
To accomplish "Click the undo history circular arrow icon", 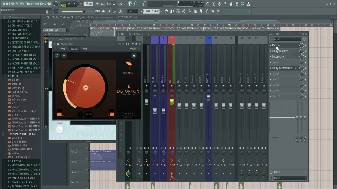I will pyautogui.click(x=208, y=4).
